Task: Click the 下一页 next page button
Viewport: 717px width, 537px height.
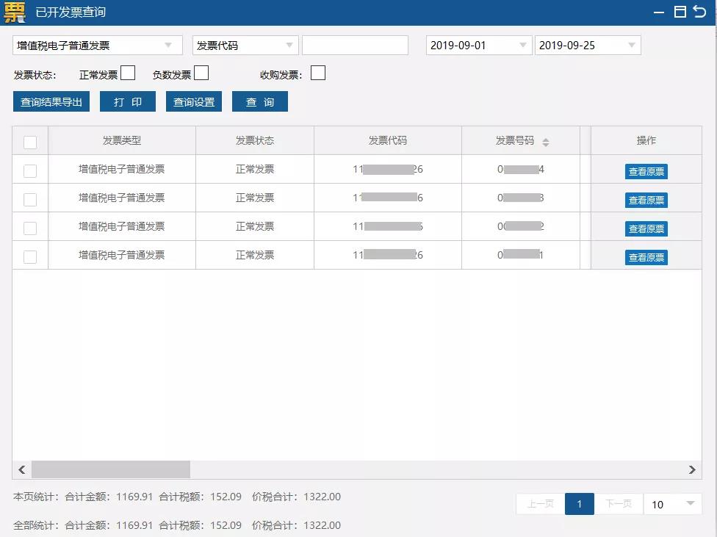Action: (x=619, y=504)
